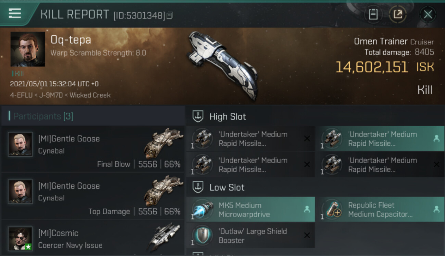Image resolution: width=445 pixels, height=256 pixels.
Task: Select 'Outlaw' Large Shield Booster icon
Action: pyautogui.click(x=202, y=236)
